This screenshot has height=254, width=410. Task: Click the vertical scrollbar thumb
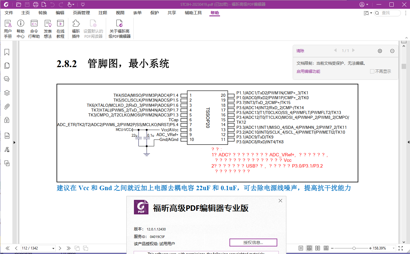404,66
